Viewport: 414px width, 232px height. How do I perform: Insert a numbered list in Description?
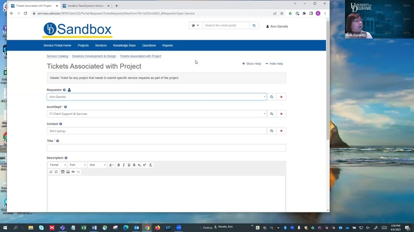pos(51,172)
